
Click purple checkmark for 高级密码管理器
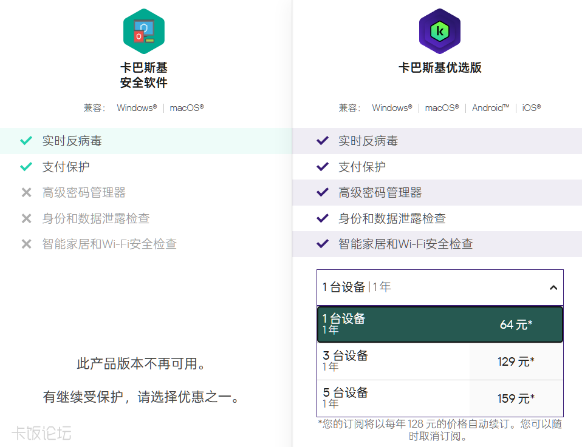(322, 192)
